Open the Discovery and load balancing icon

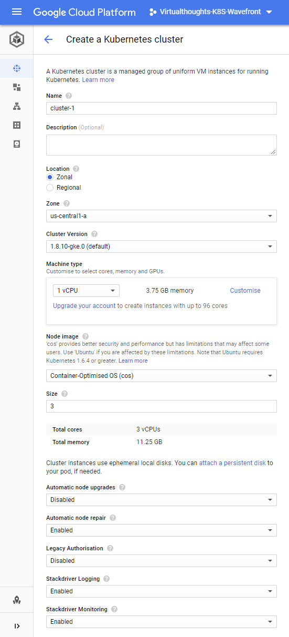(17, 106)
